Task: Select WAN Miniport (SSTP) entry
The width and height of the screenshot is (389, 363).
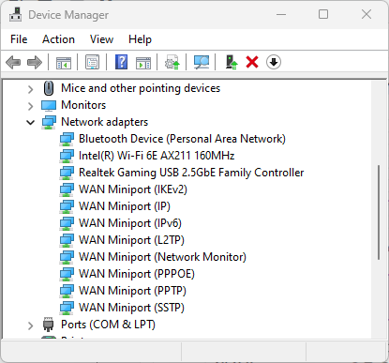Action: (x=131, y=308)
